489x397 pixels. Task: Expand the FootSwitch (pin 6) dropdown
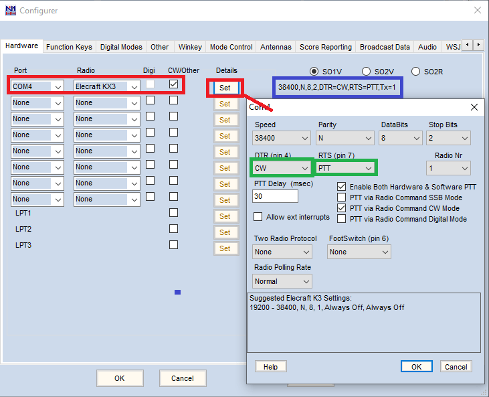359,252
